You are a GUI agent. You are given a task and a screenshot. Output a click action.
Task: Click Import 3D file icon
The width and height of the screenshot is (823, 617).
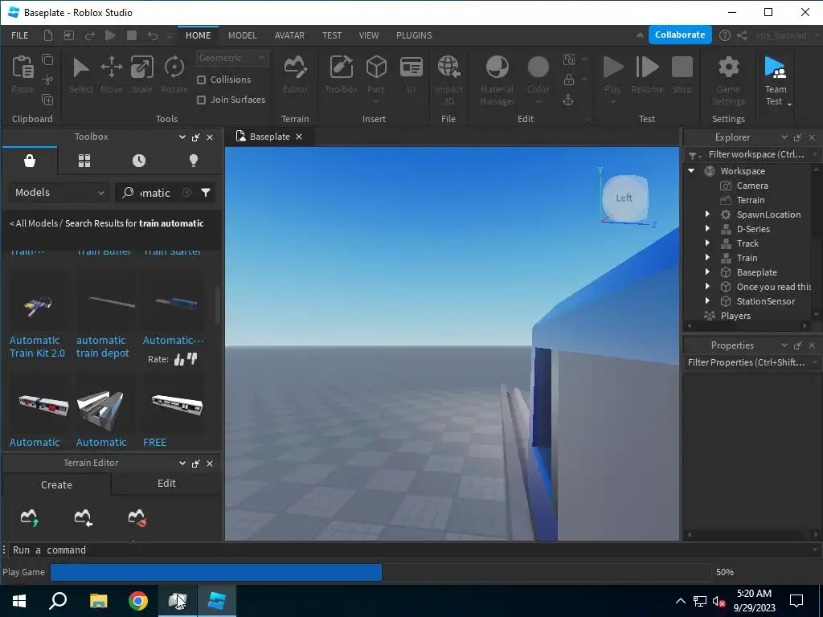tap(448, 80)
